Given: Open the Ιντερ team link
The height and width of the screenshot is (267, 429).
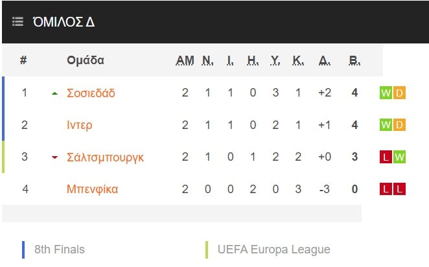Looking at the screenshot, I should 80,125.
